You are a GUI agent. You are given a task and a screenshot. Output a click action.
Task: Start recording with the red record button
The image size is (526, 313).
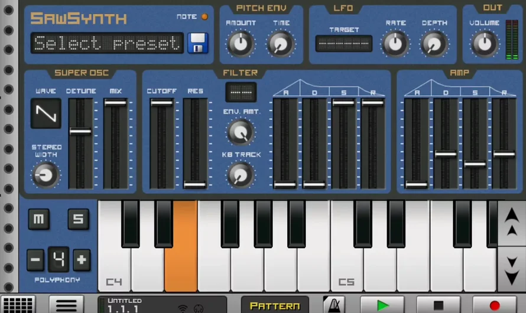click(495, 305)
